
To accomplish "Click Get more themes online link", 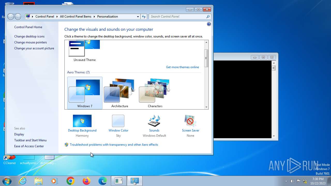I will click(x=183, y=67).
